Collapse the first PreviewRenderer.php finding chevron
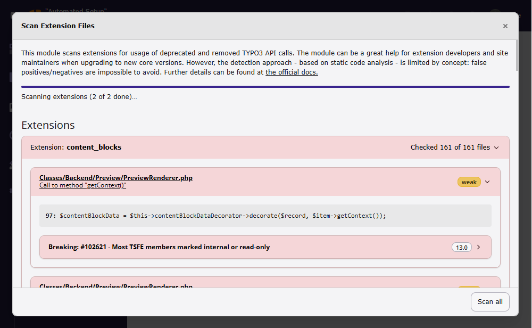 [487, 182]
